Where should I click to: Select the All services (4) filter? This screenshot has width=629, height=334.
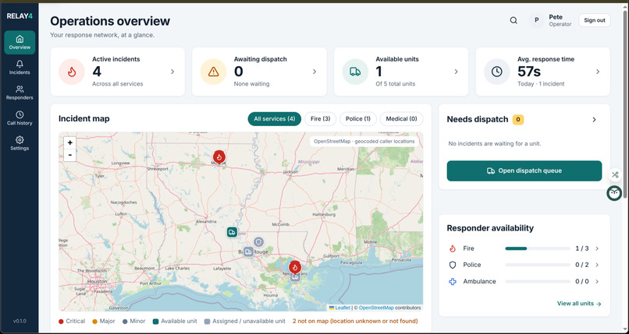point(275,119)
